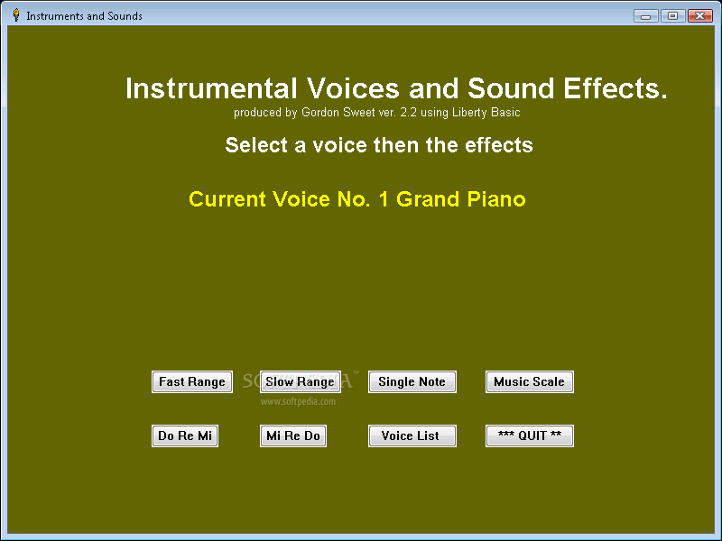The width and height of the screenshot is (722, 541).
Task: Click the Select a voice then the effects text
Action: (379, 145)
